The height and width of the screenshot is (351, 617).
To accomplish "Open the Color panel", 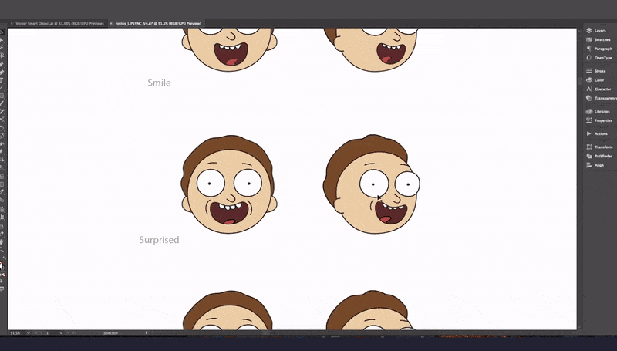I will point(595,80).
